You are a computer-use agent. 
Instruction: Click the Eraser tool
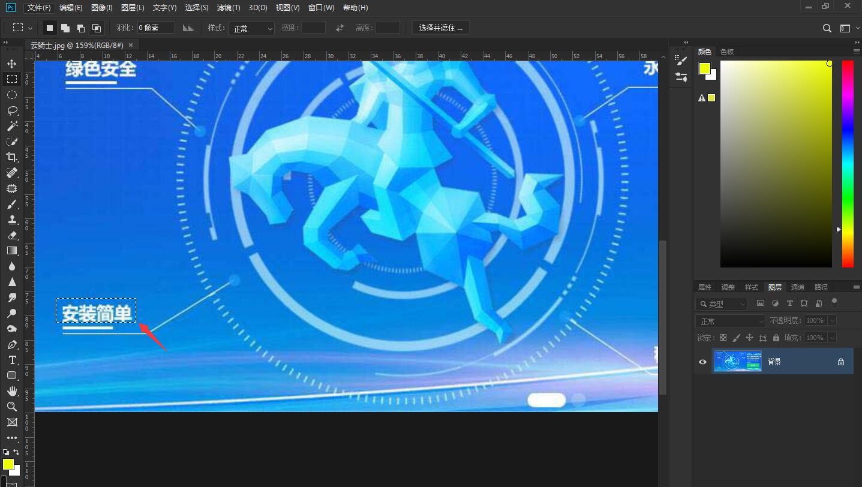coord(11,235)
